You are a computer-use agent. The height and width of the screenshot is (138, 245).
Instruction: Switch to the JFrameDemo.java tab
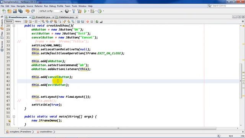point(18,17)
